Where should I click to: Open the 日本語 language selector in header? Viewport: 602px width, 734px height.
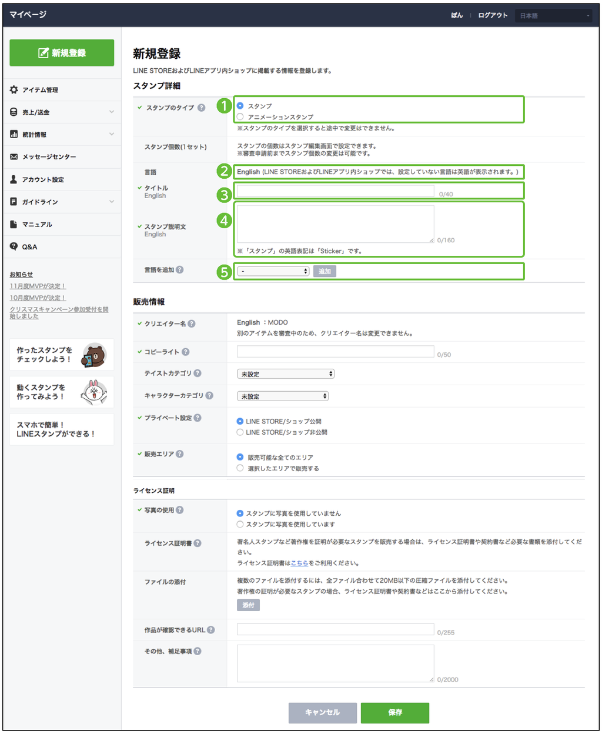click(x=554, y=16)
